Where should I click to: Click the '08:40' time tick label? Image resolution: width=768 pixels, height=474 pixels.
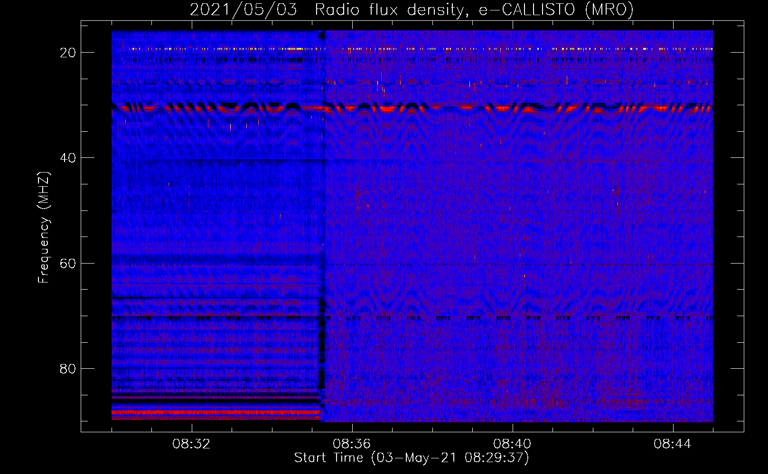tap(512, 444)
